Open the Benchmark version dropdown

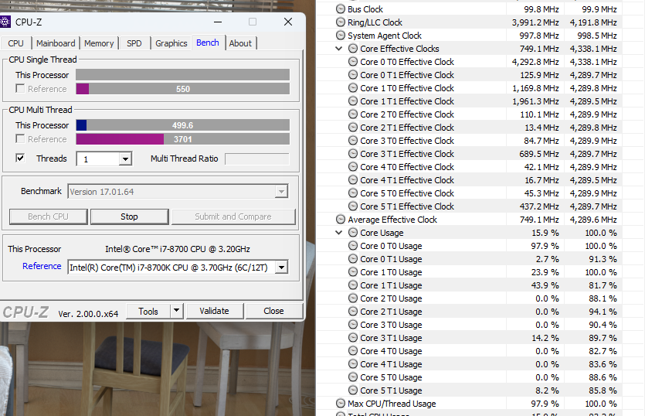pos(281,192)
